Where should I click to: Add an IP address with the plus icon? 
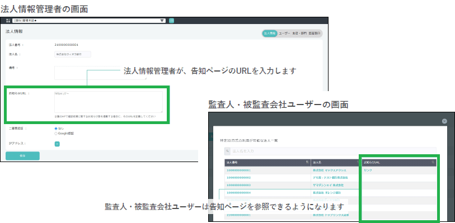pos(57,144)
